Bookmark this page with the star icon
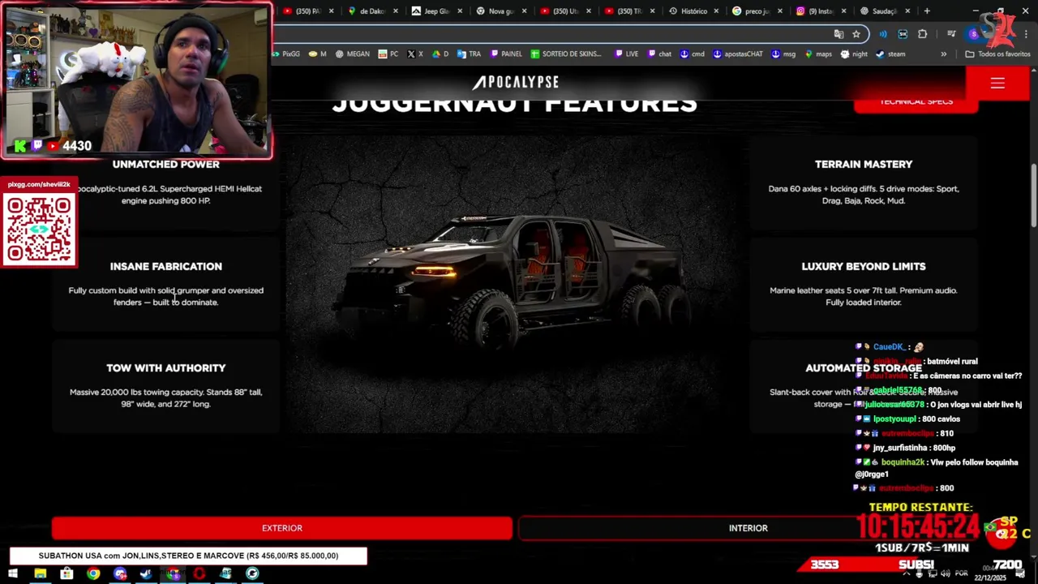Image resolution: width=1038 pixels, height=584 pixels. [x=856, y=34]
